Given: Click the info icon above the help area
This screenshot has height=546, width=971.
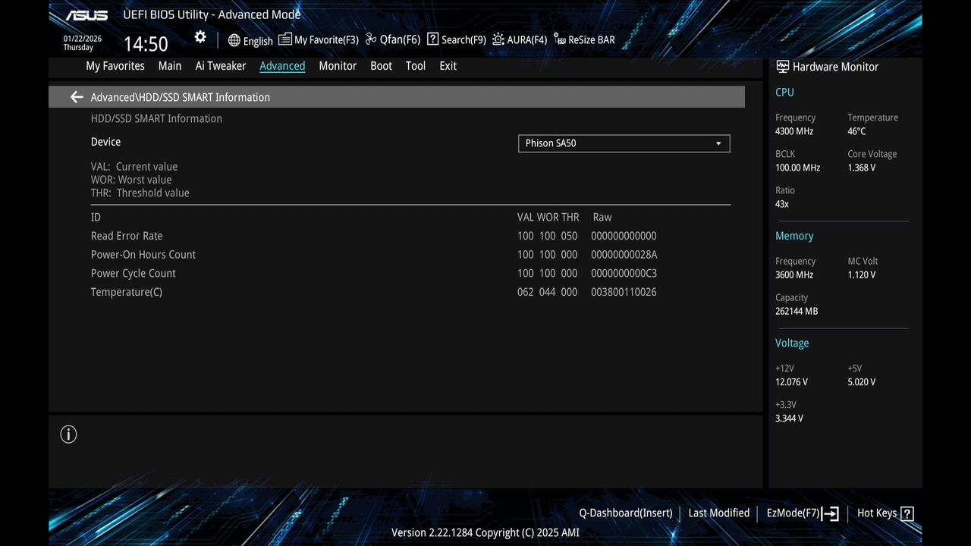Looking at the screenshot, I should 68,434.
